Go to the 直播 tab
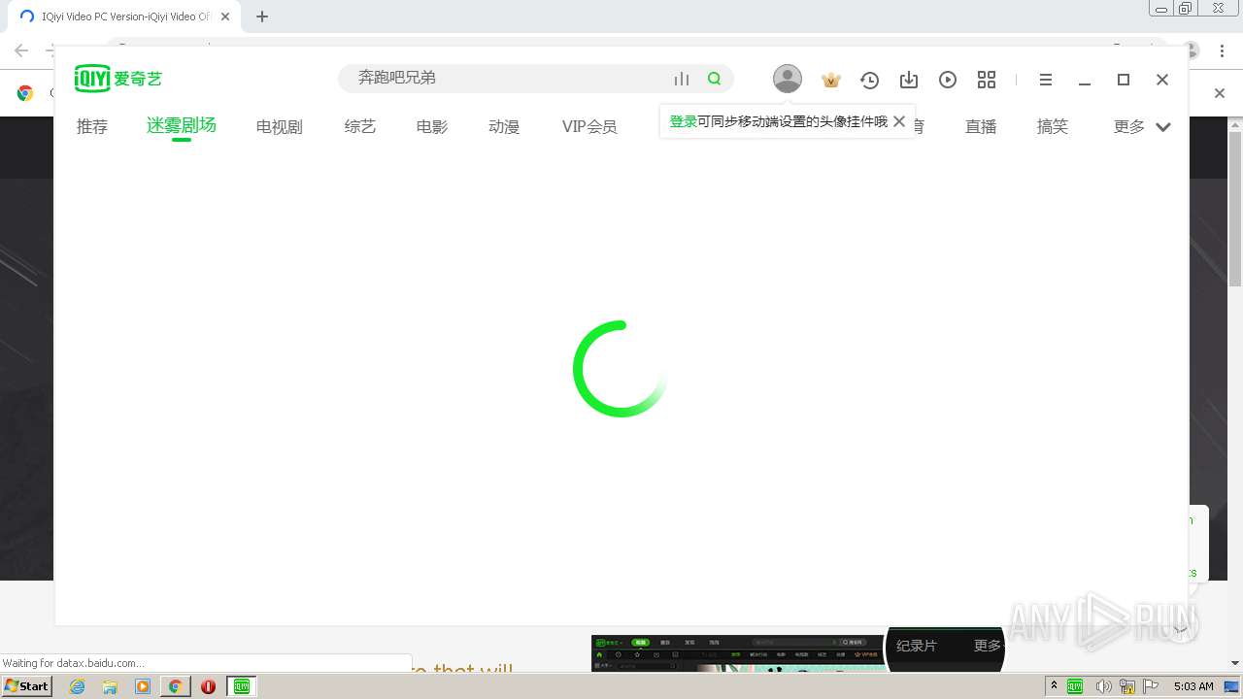Image resolution: width=1243 pixels, height=699 pixels. (x=981, y=126)
